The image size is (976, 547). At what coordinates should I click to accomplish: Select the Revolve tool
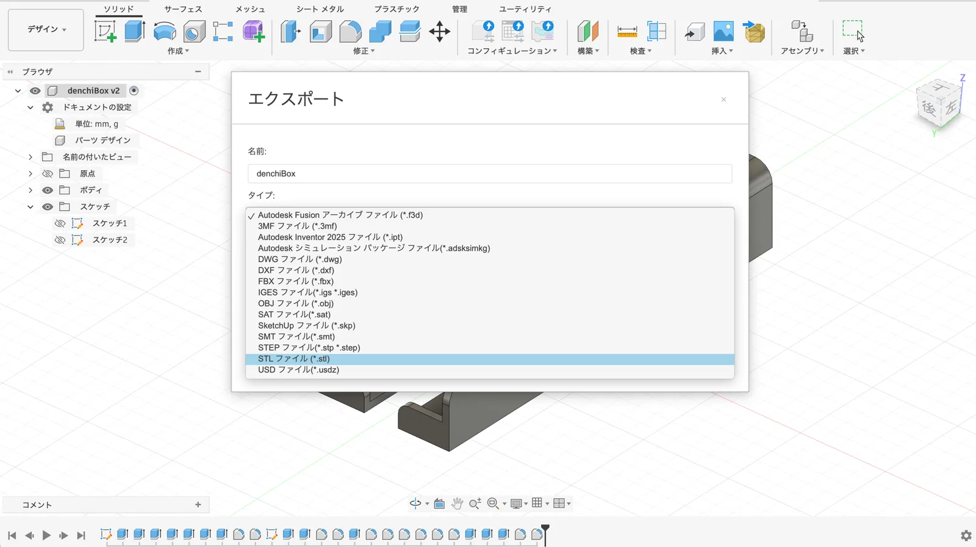pyautogui.click(x=165, y=31)
